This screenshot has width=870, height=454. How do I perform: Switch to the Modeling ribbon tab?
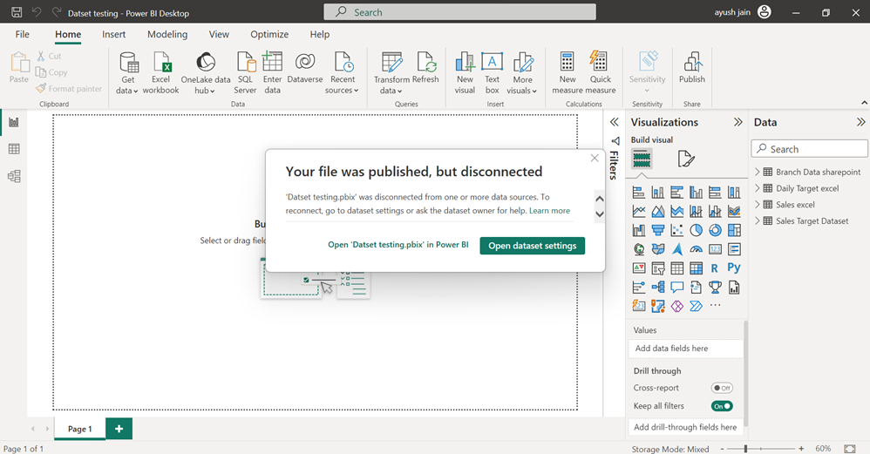167,34
